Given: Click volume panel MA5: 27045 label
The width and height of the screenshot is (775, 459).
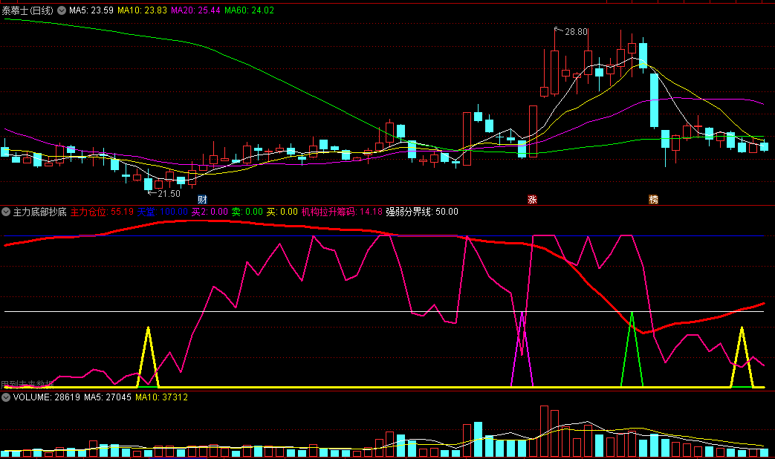Looking at the screenshot, I should point(108,397).
